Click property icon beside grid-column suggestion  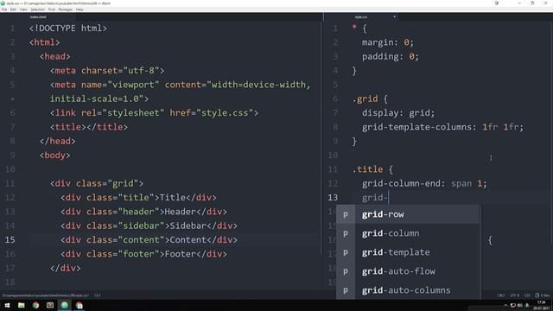tap(346, 233)
